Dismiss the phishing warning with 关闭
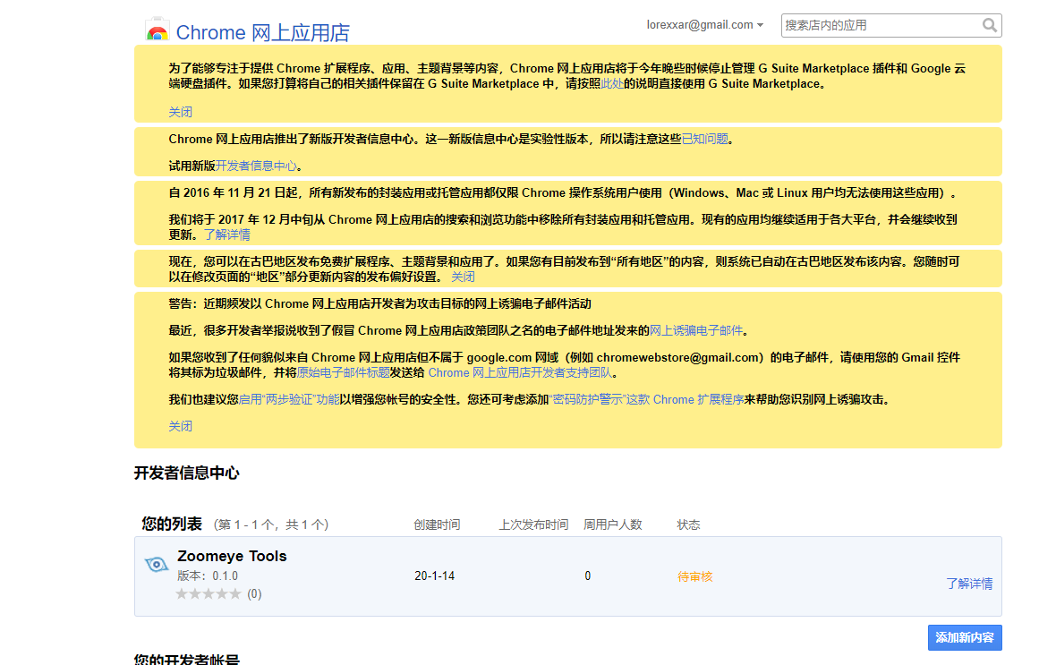The width and height of the screenshot is (1056, 665). (180, 426)
